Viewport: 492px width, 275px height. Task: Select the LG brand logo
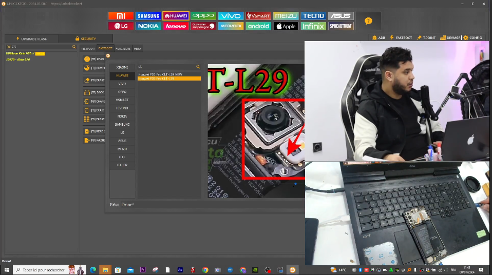coord(121,26)
